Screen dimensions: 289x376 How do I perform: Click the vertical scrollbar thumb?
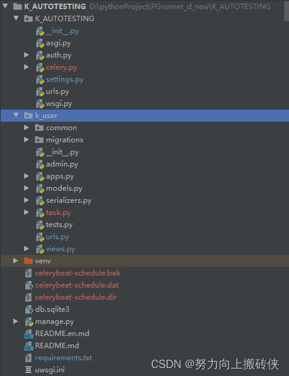tap(287, 11)
